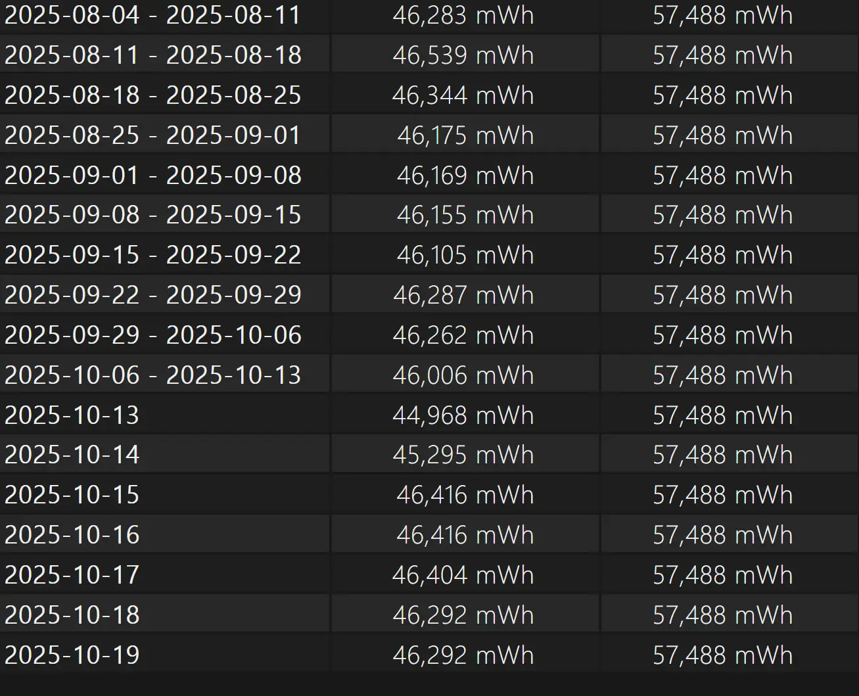Image resolution: width=859 pixels, height=696 pixels.
Task: Click the 2025-08-18 - 2025-08-25 date range
Action: click(x=152, y=95)
